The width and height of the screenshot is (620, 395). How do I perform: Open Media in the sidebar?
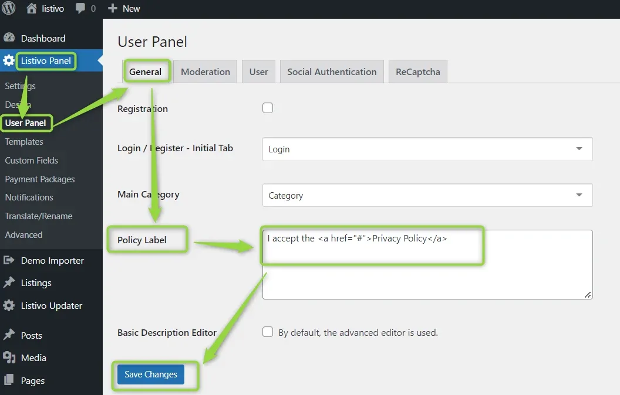(x=33, y=358)
